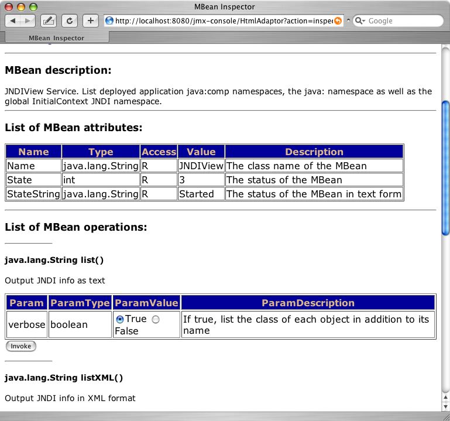Click the scrollbar up arrow

coord(445,398)
